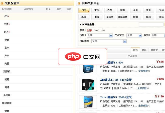Select the 键盘 row in configuration list

[37, 110]
